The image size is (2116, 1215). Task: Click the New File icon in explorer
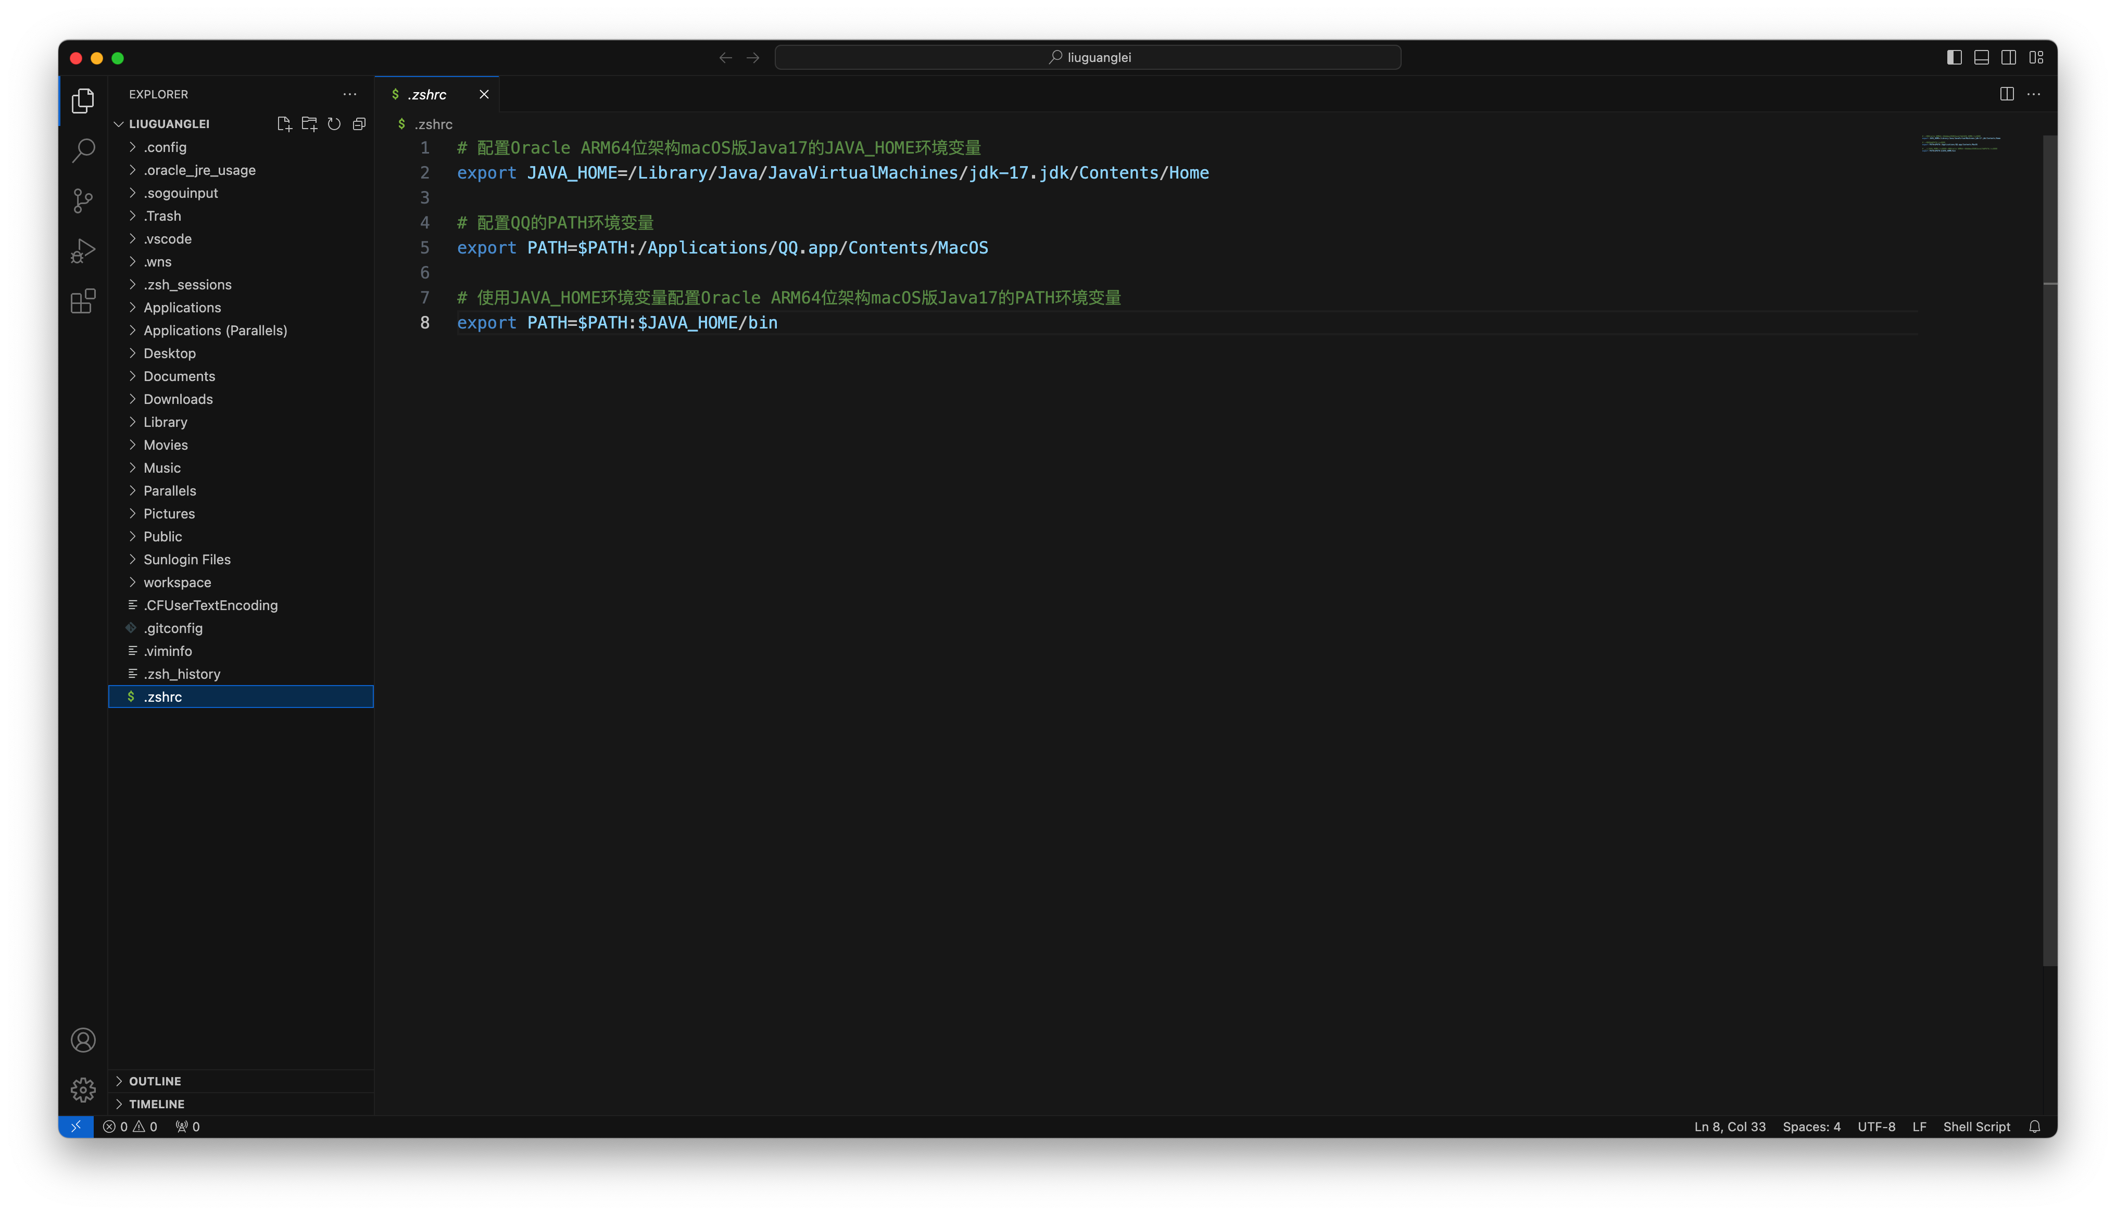tap(284, 123)
